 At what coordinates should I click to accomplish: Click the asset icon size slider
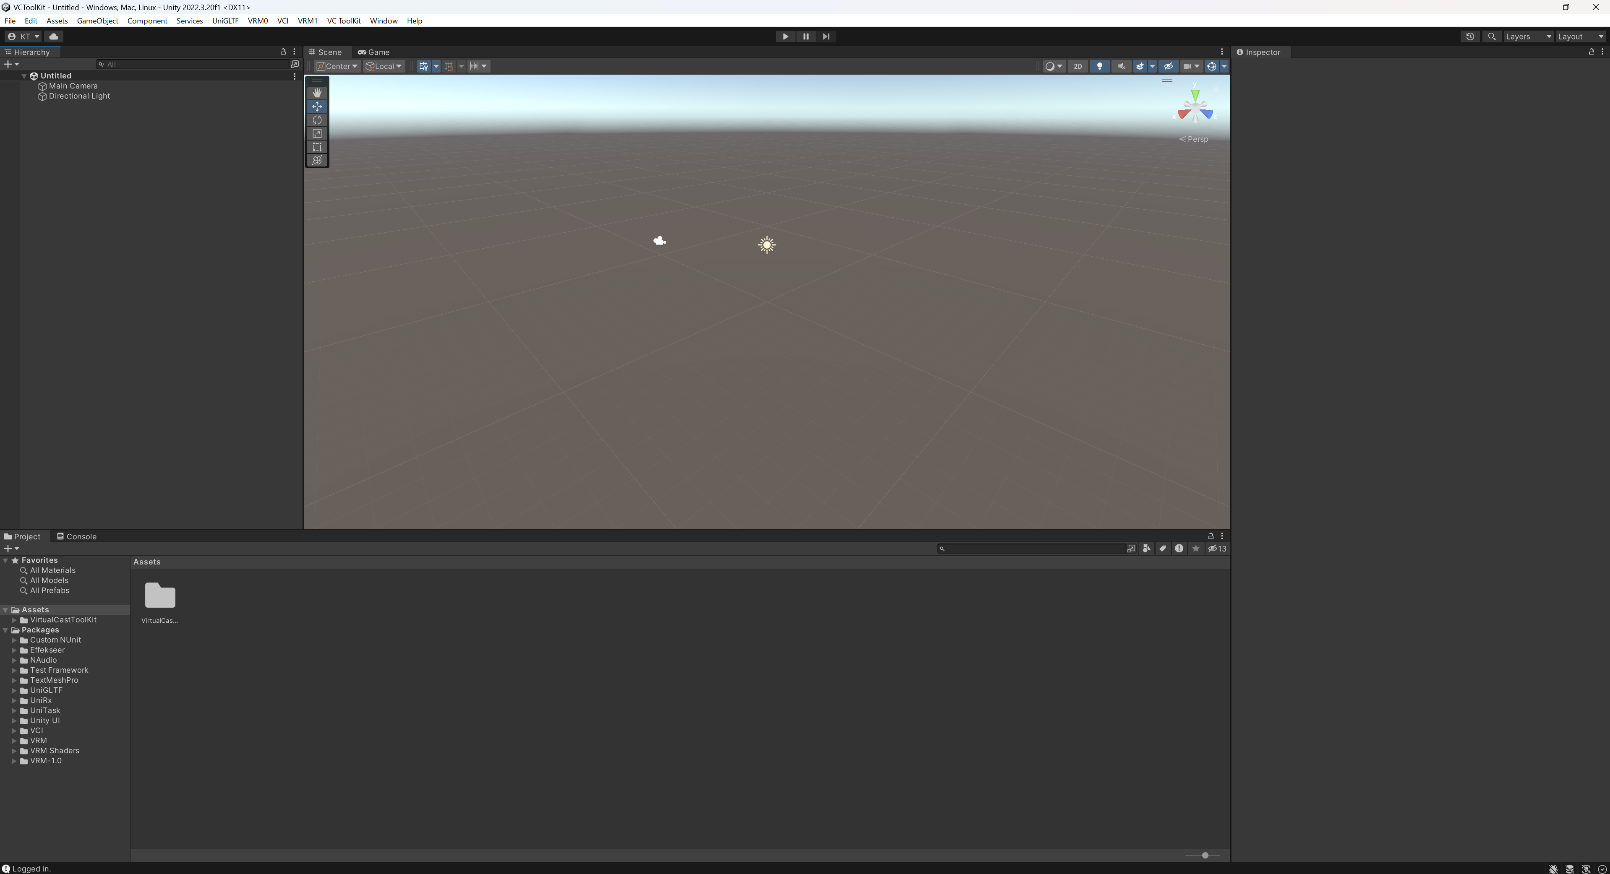tap(1204, 855)
